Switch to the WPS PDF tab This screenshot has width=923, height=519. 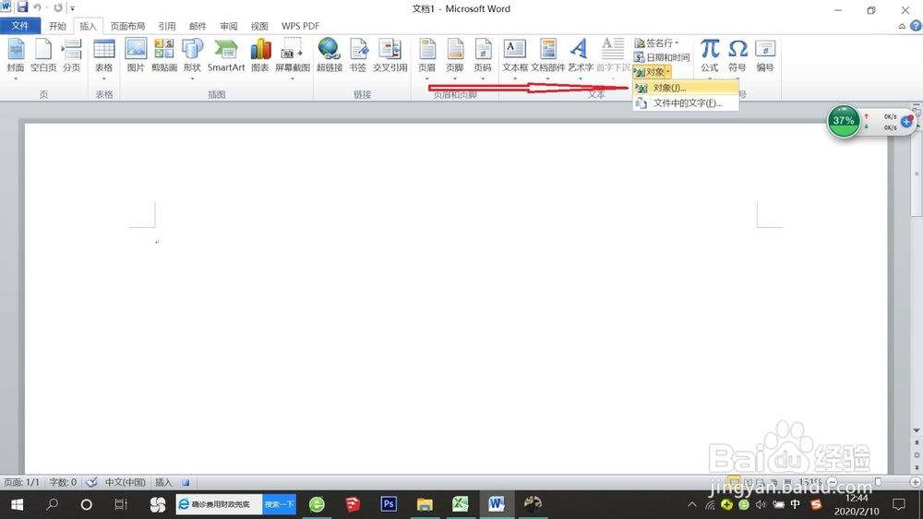click(x=300, y=26)
